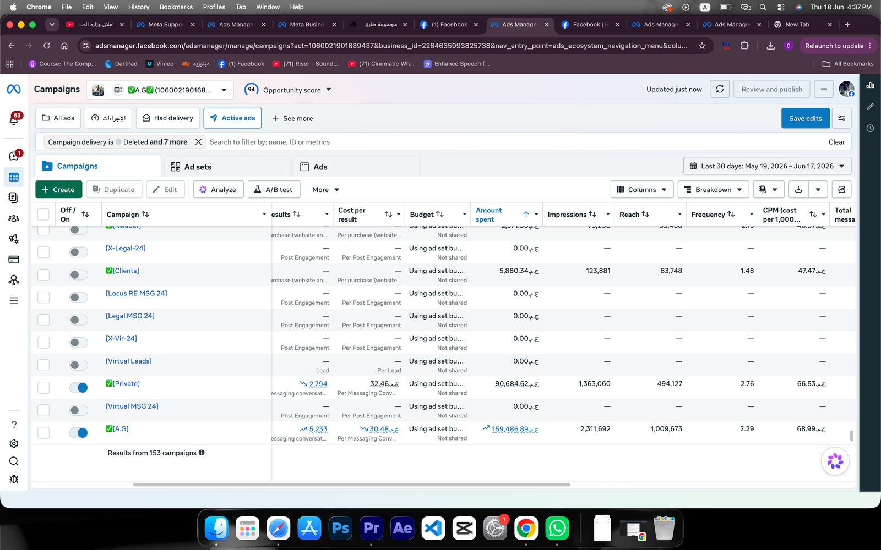Click the refresh data button
This screenshot has width=881, height=550.
click(x=720, y=89)
